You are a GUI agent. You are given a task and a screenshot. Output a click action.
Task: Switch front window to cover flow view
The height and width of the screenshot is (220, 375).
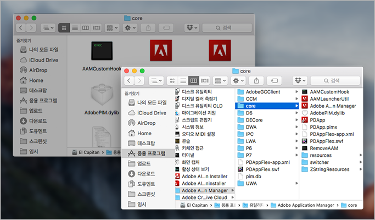click(x=204, y=81)
